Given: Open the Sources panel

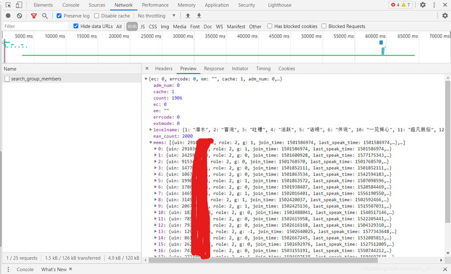Looking at the screenshot, I should pyautogui.click(x=97, y=5).
